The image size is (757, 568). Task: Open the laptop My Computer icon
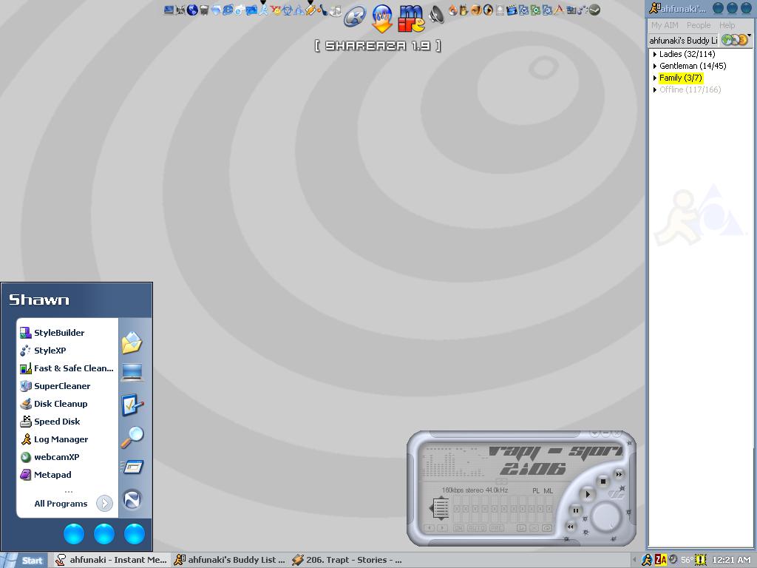[x=132, y=372]
